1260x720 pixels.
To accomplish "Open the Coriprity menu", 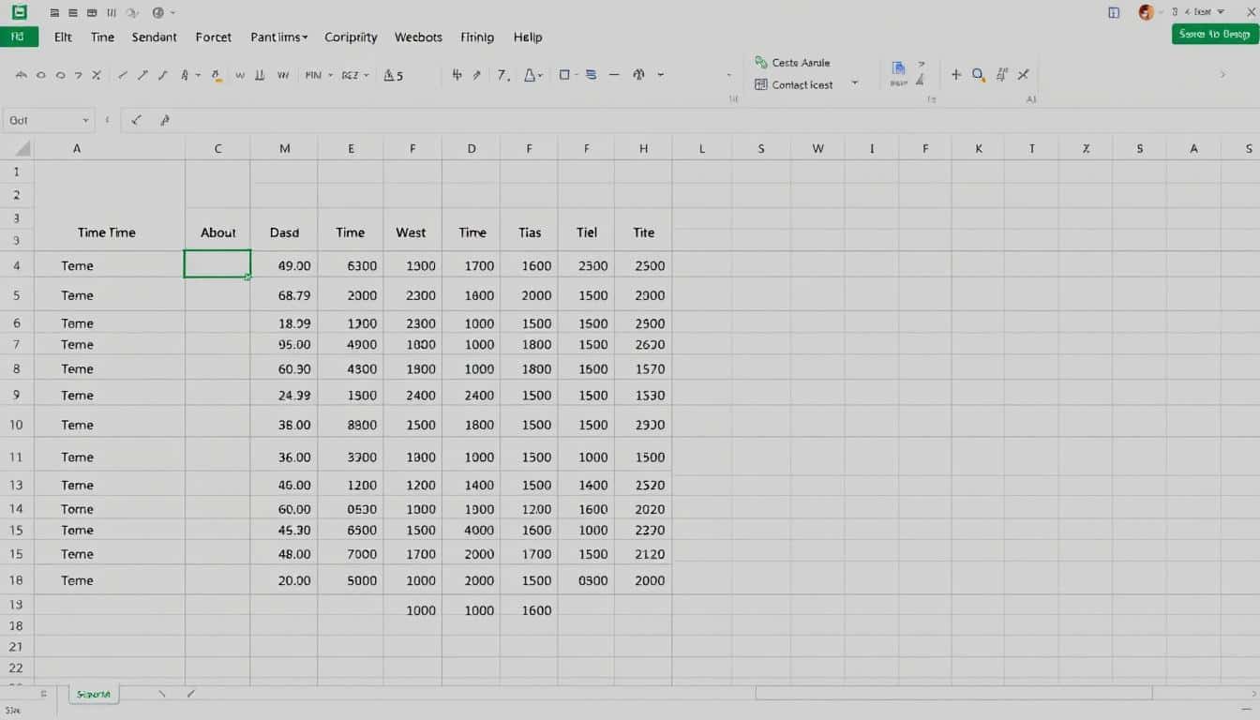I will [351, 37].
